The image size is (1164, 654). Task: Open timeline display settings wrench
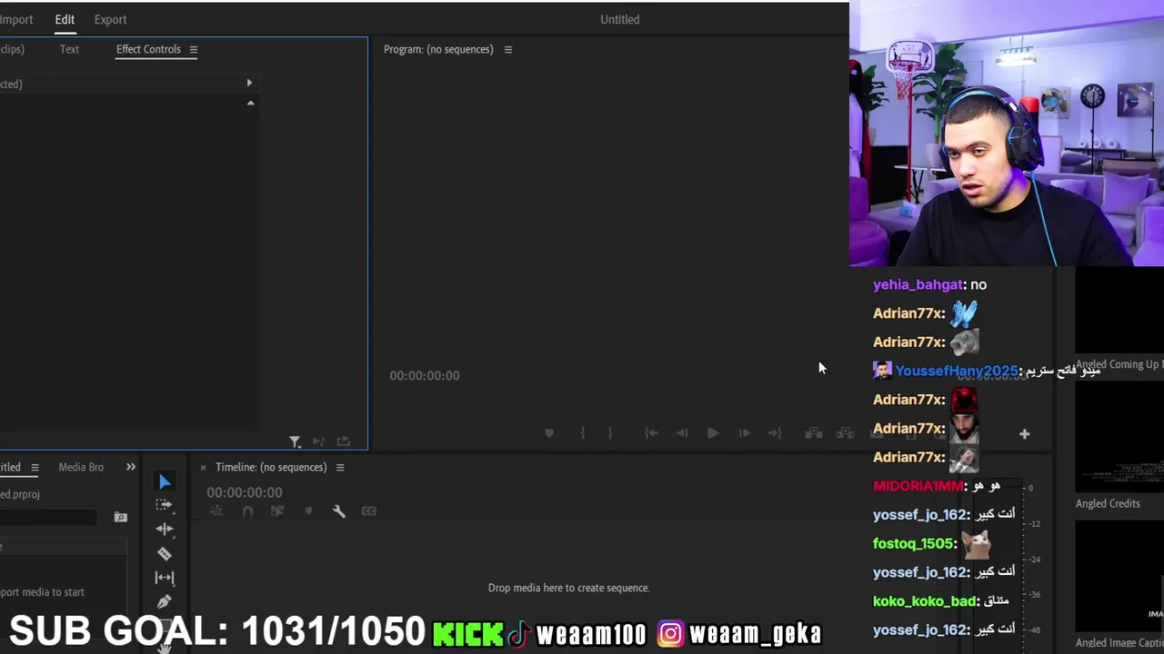(x=339, y=511)
